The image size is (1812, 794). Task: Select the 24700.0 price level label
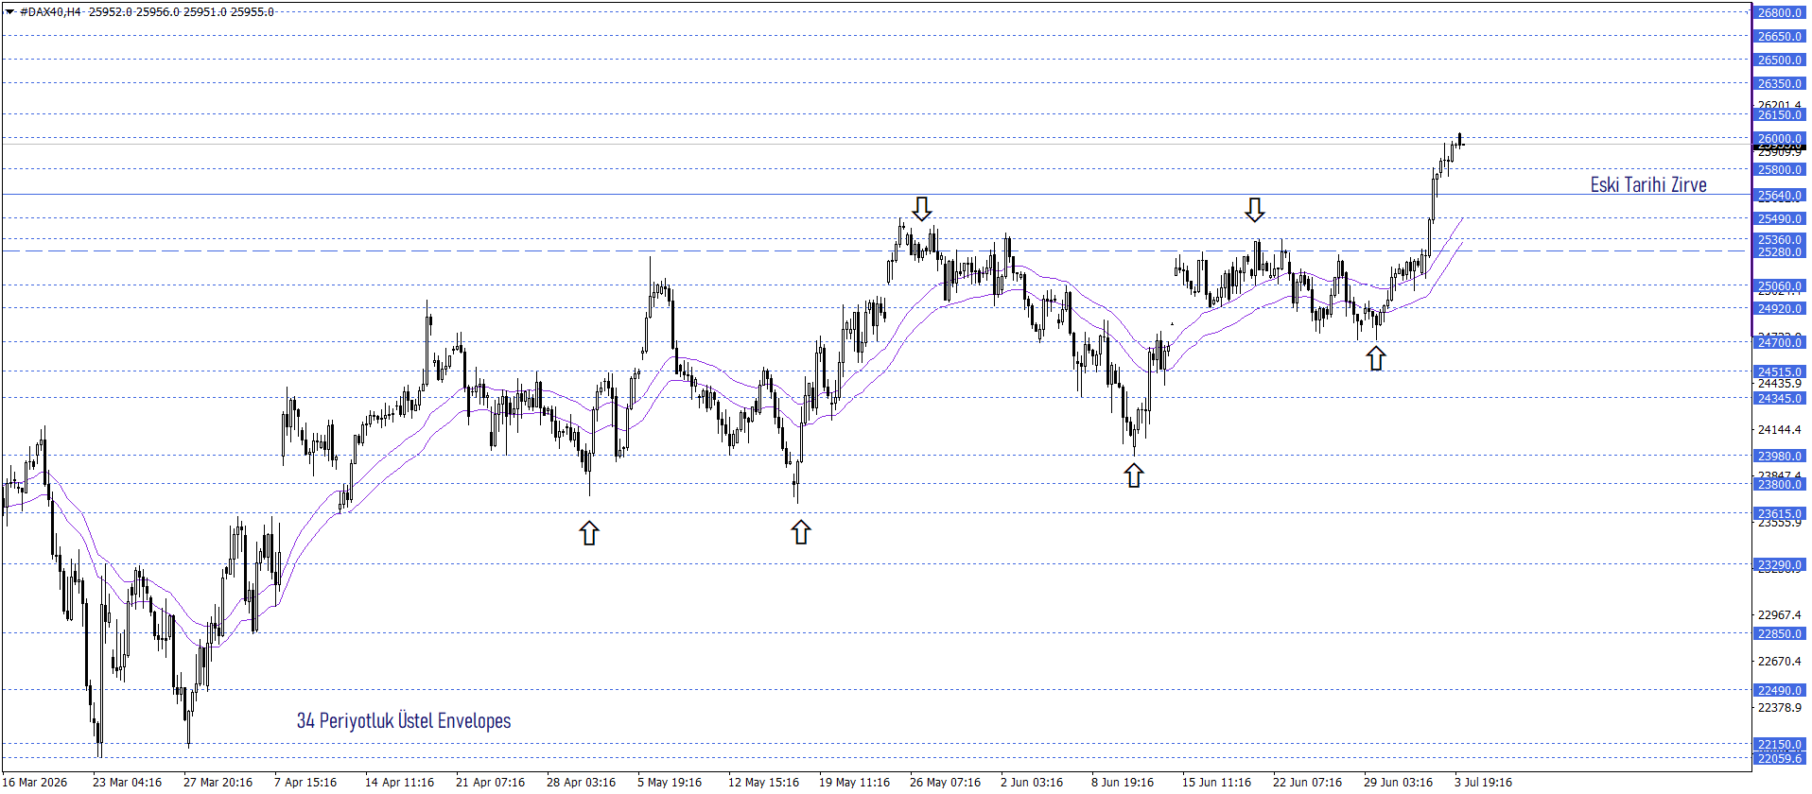1779,342
